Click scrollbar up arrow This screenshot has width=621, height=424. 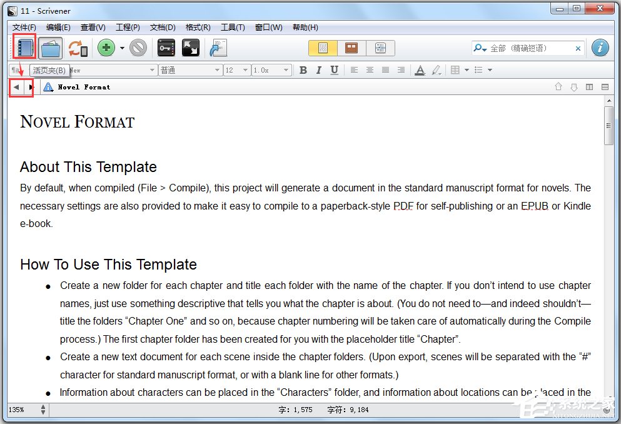(x=608, y=101)
